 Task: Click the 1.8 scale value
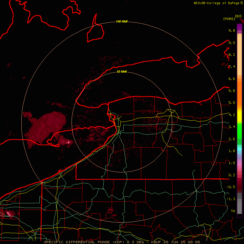coord(232,151)
